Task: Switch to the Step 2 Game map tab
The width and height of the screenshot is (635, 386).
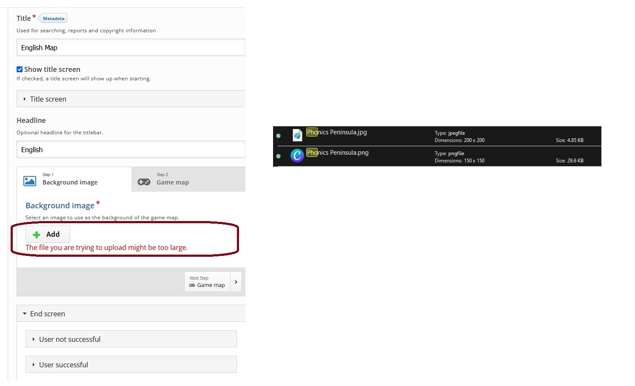Action: click(188, 179)
